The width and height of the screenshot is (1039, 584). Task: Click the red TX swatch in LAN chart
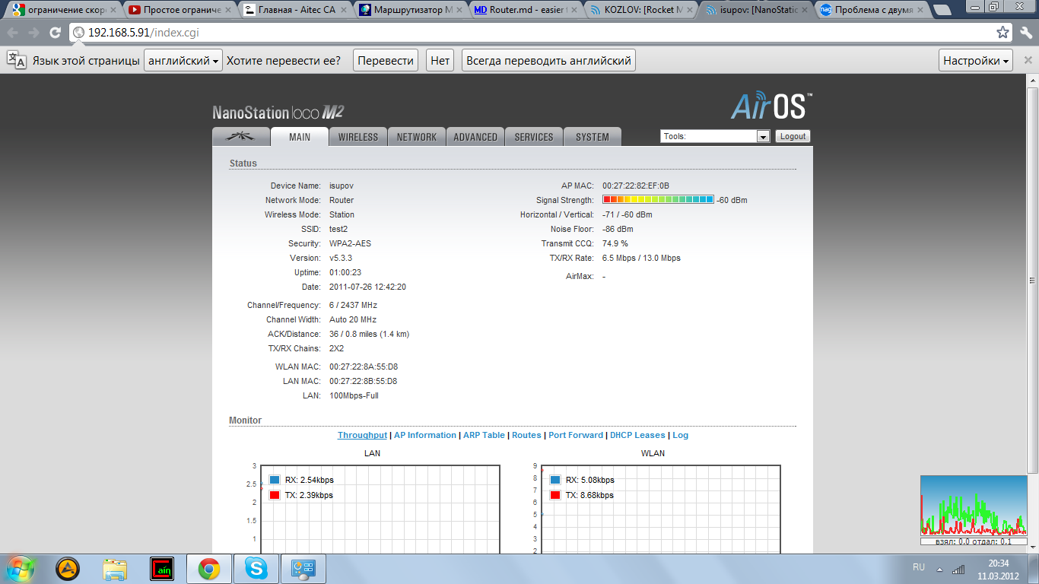[x=275, y=495]
